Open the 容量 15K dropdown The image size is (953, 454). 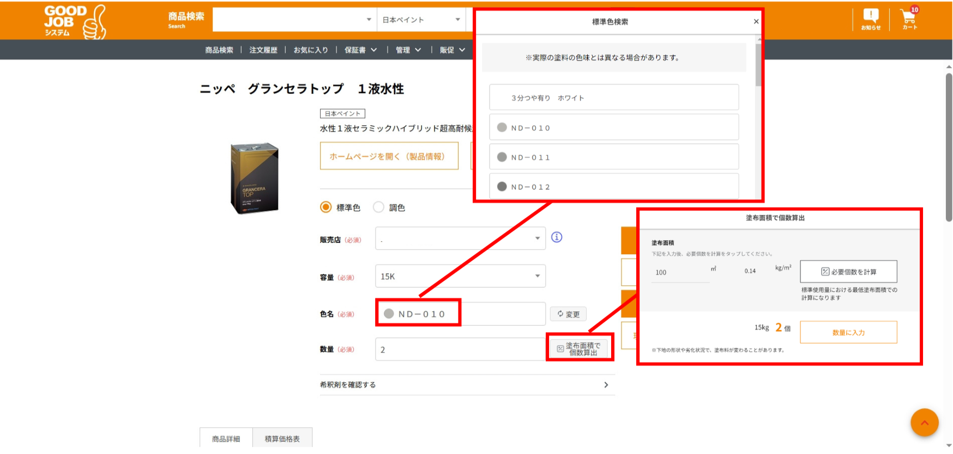click(460, 277)
